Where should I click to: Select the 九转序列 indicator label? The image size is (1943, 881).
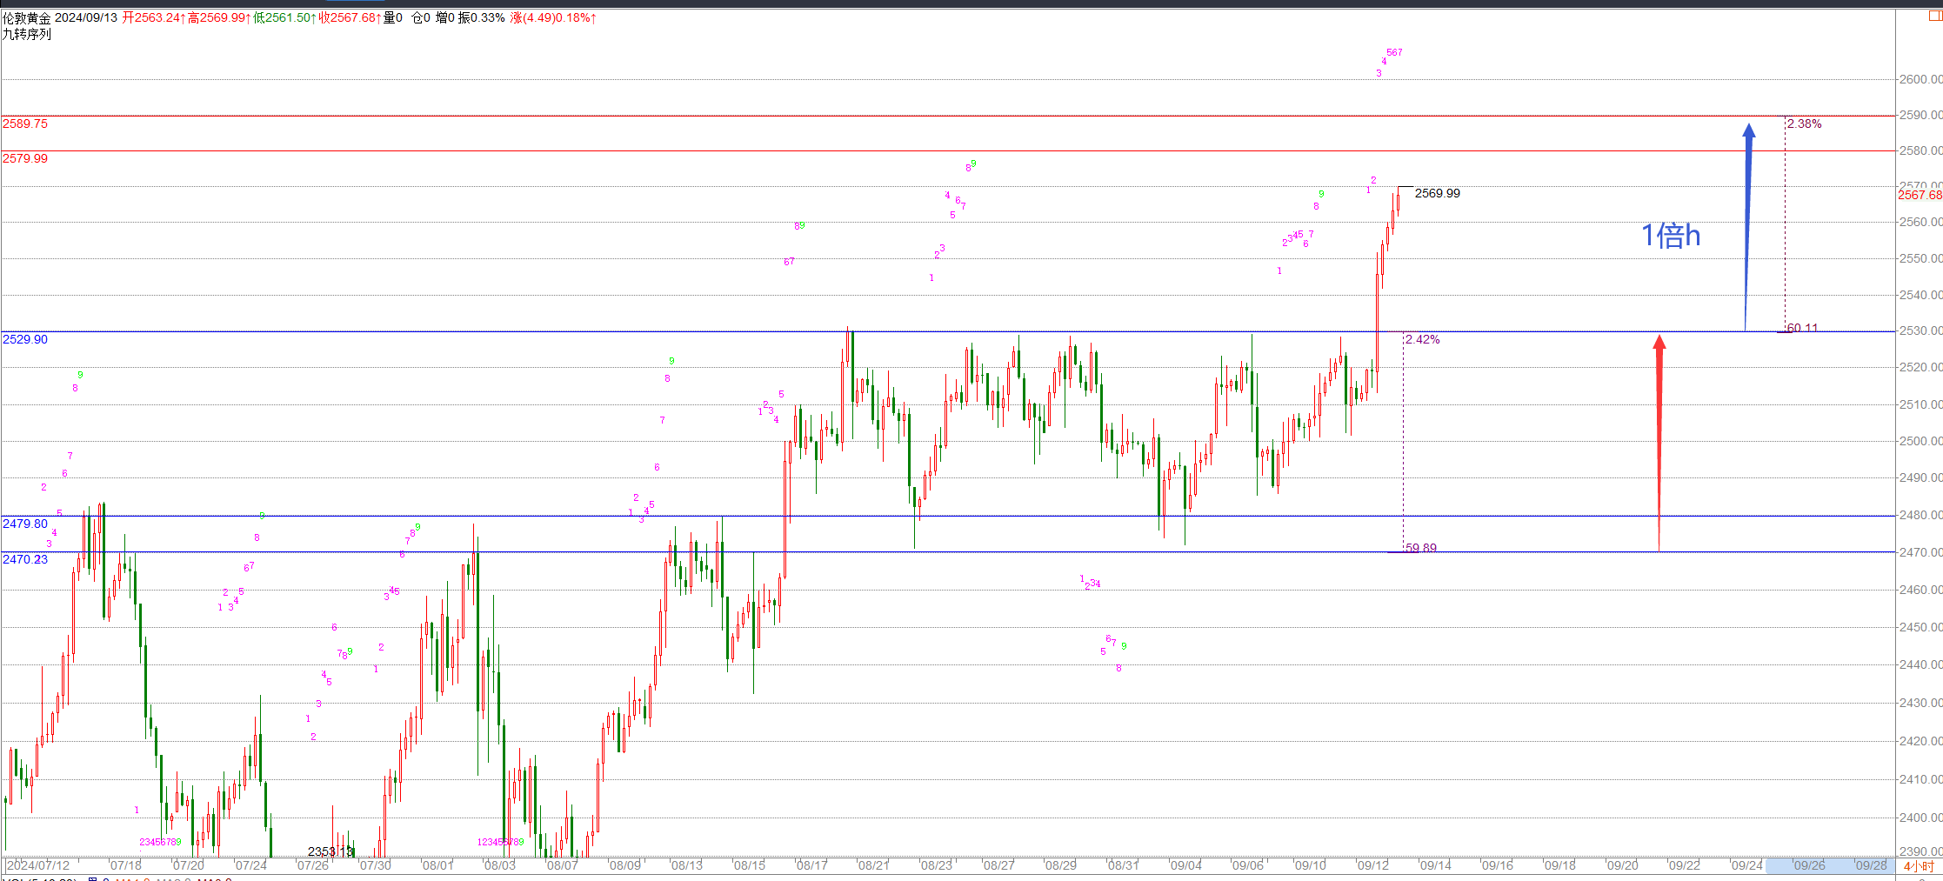coord(27,34)
